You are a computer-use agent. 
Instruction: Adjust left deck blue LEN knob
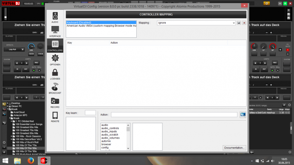[x=31, y=46]
